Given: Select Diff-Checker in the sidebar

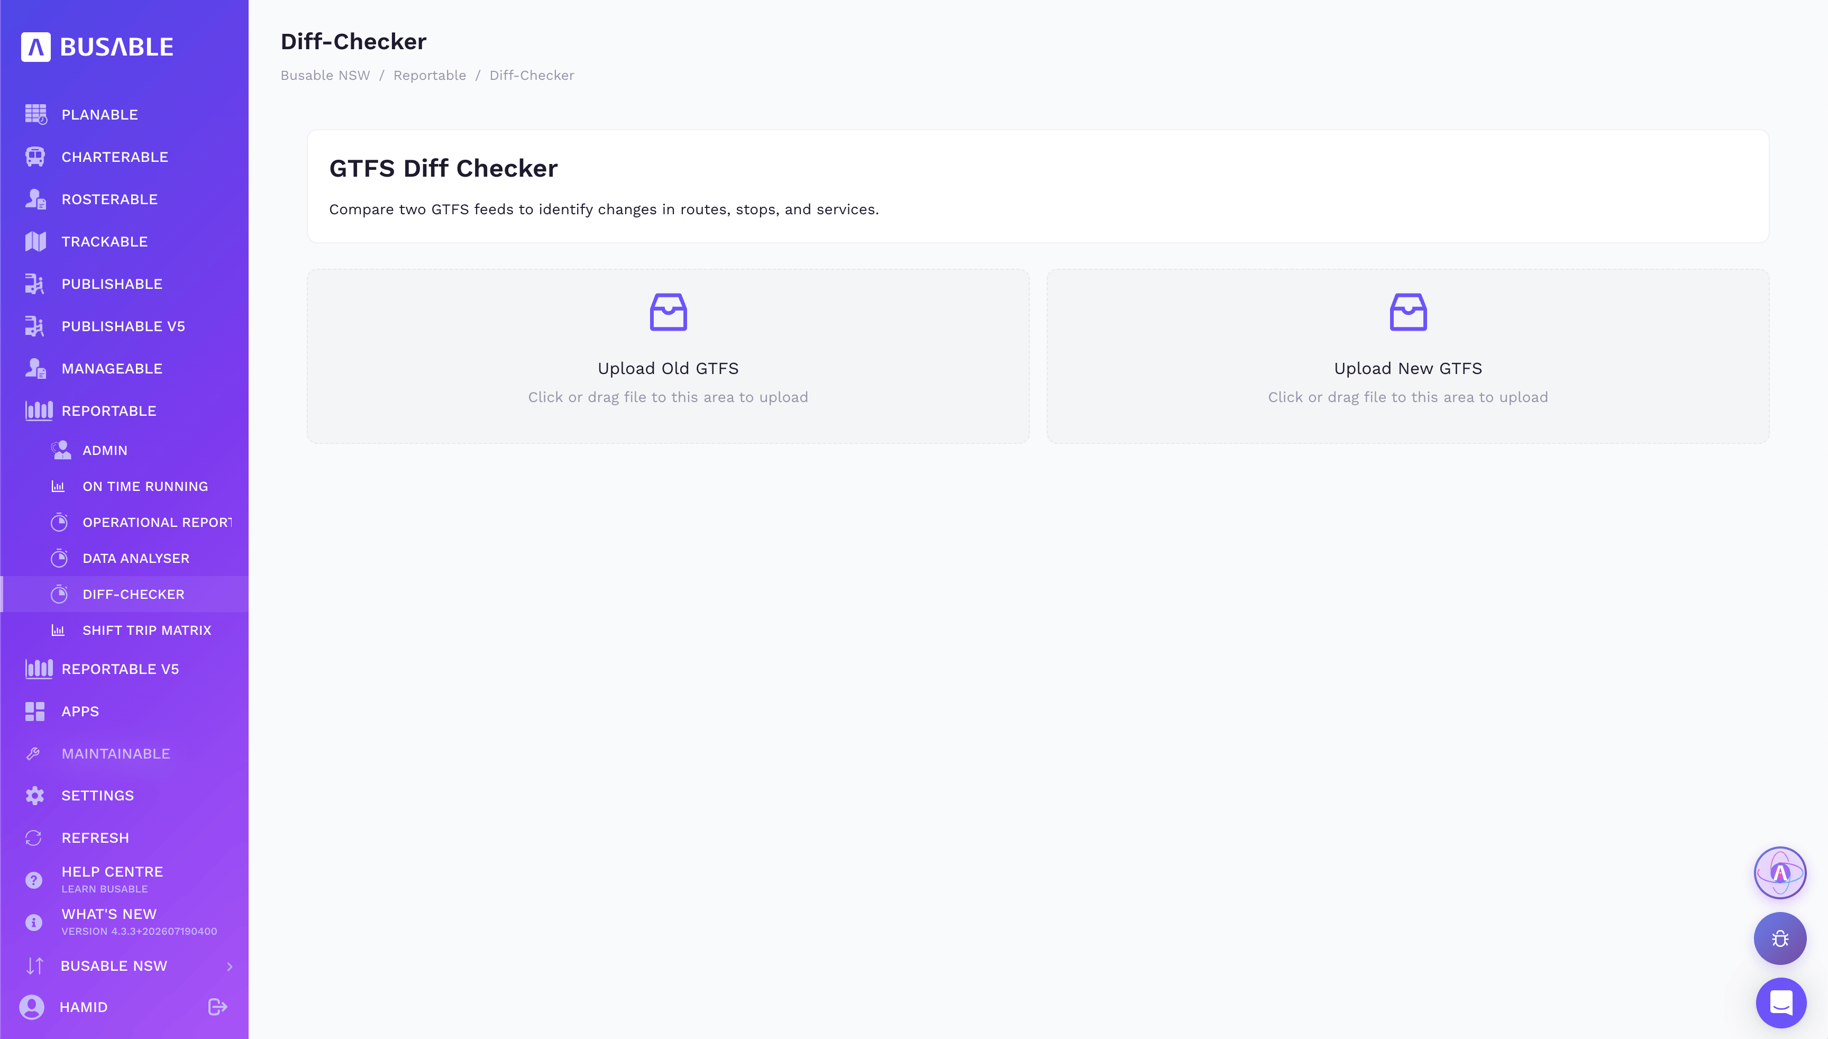Looking at the screenshot, I should pyautogui.click(x=124, y=595).
